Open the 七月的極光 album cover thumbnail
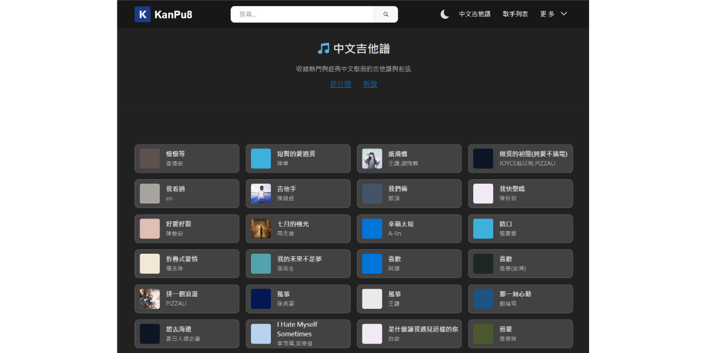Screen dimensions: 706x353 [261, 229]
